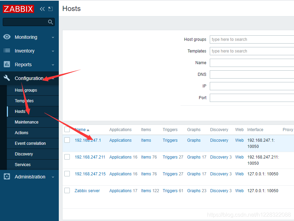This screenshot has height=221, width=294.
Task: Open Triggers 61 for Zabbix server
Action: point(173,191)
